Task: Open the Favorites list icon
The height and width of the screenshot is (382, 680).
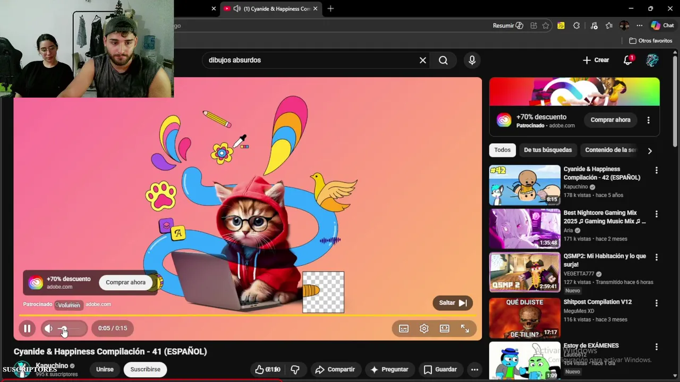Action: [x=609, y=25]
